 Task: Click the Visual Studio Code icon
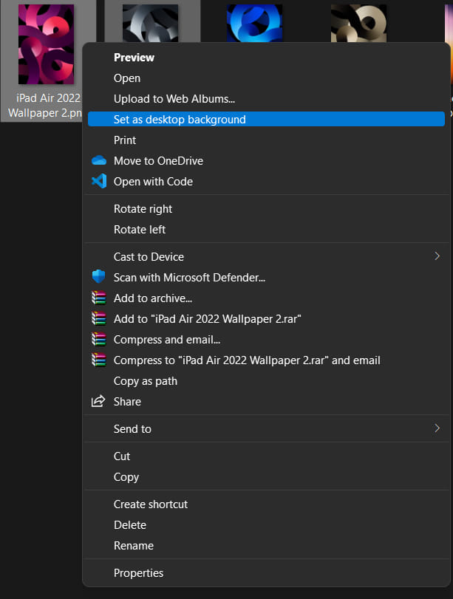99,181
